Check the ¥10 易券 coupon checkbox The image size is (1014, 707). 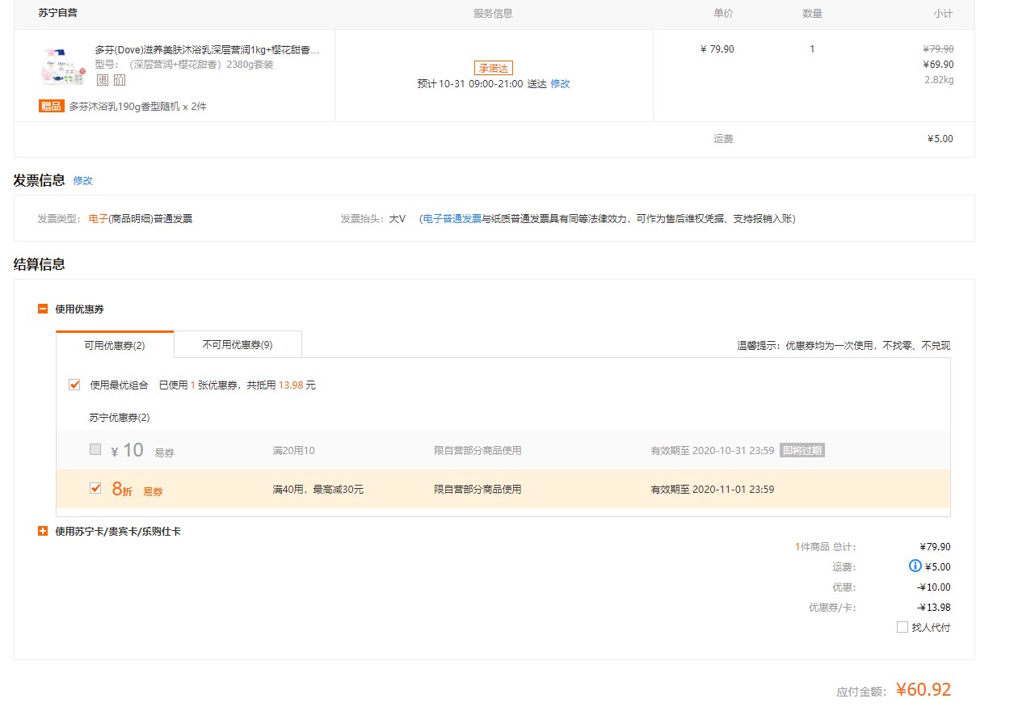95,449
